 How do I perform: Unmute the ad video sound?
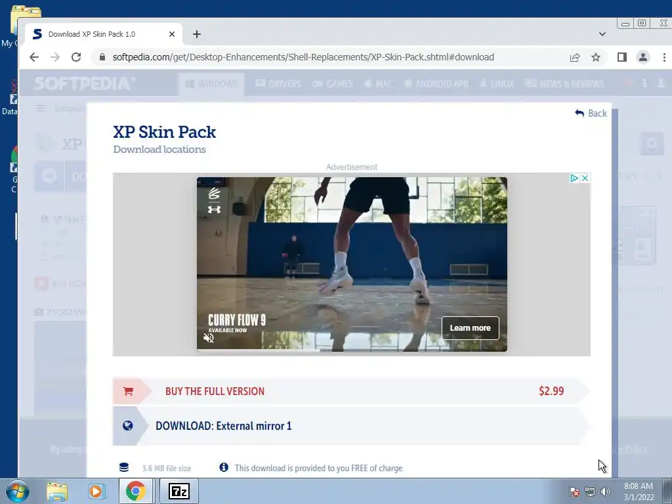[x=209, y=338]
